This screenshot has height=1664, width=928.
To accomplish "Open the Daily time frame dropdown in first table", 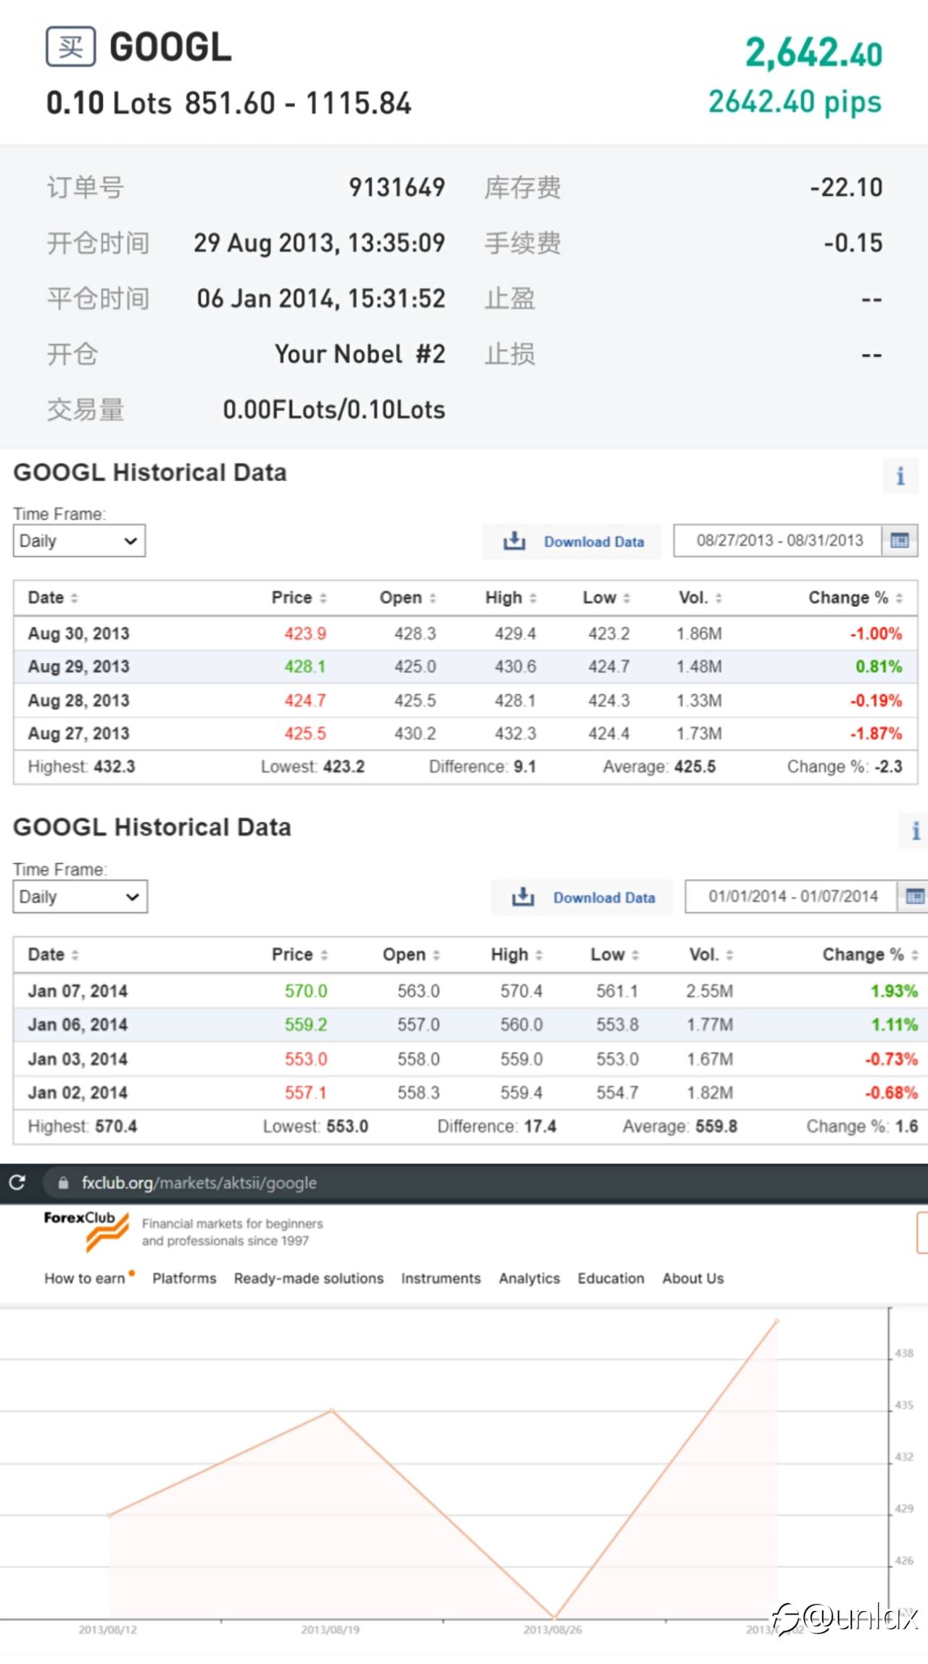I will click(79, 541).
